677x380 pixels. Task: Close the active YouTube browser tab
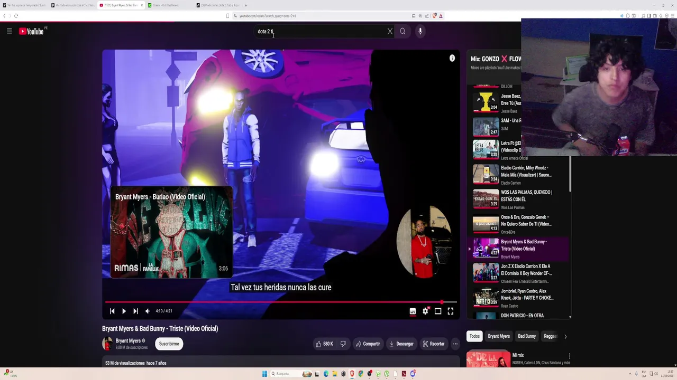pos(141,5)
